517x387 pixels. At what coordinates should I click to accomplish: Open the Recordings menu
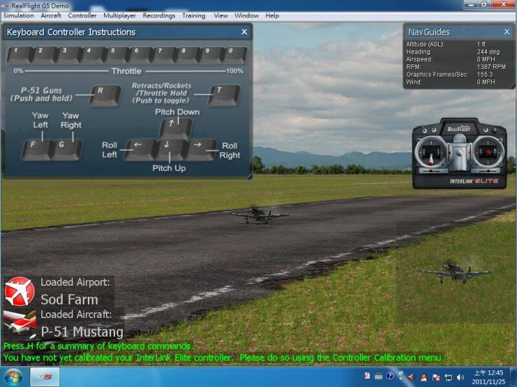tap(159, 15)
